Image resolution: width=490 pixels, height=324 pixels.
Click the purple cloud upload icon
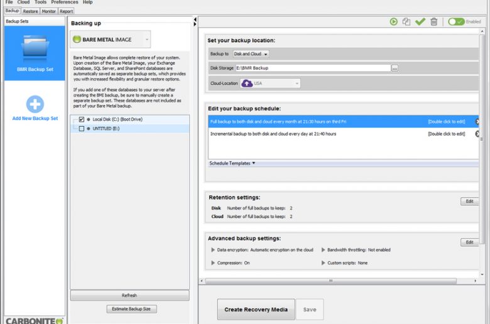(x=247, y=84)
